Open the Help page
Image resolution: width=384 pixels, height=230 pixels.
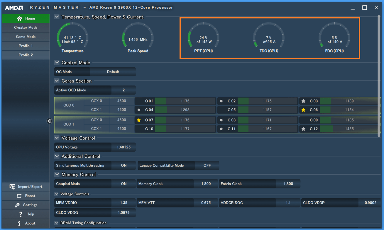click(26, 214)
